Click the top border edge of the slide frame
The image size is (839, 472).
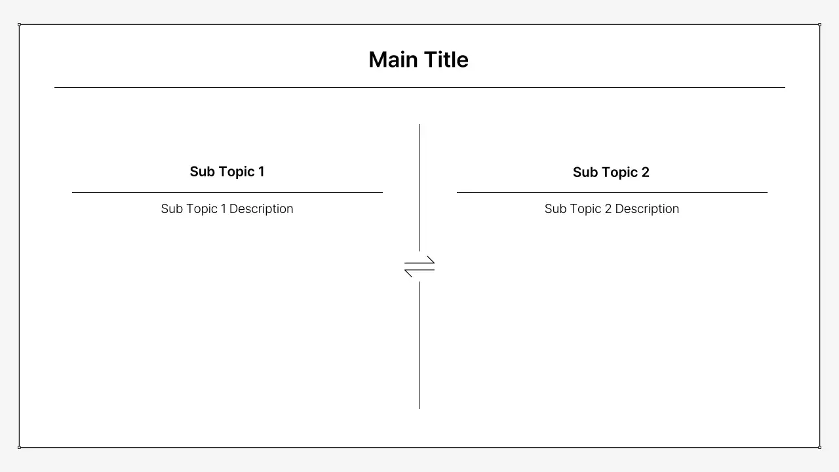point(419,24)
